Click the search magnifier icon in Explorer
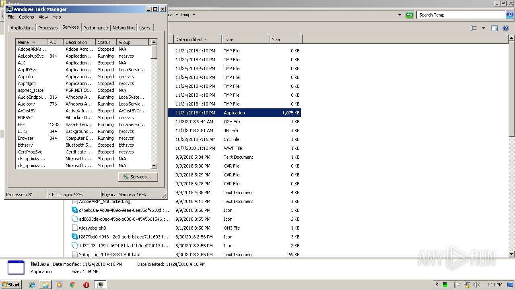Image resolution: width=515 pixels, height=290 pixels. 509,15
